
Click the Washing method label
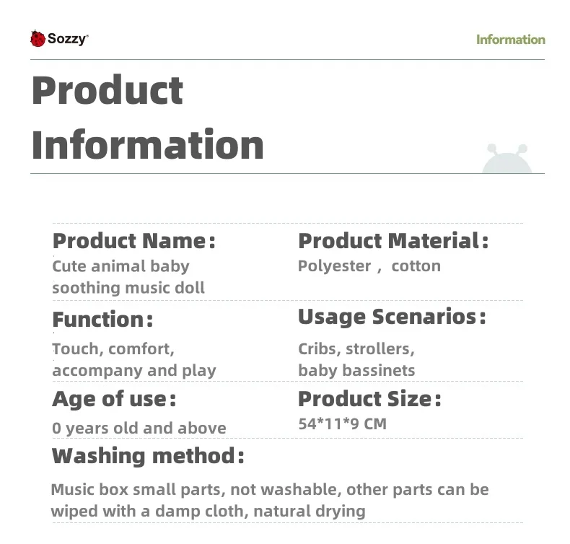[148, 456]
